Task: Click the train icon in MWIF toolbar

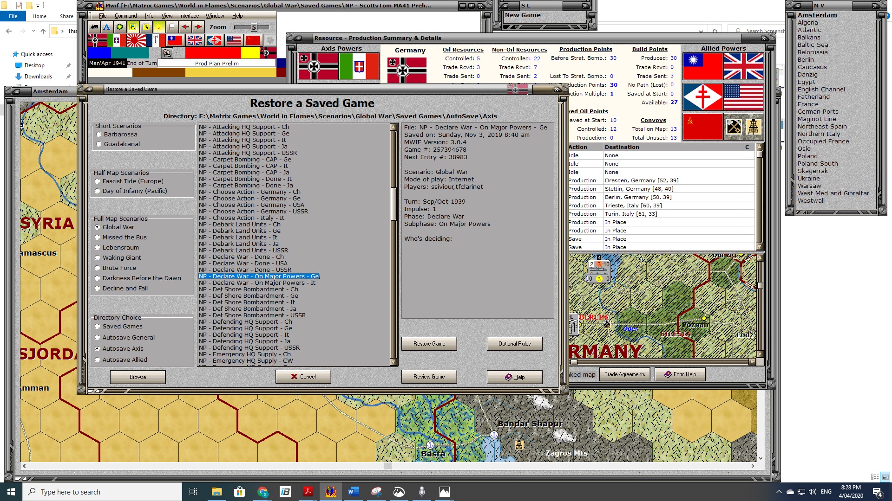Action: coord(94,27)
